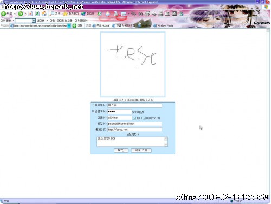Toggle the checkbox right after the aShine name field
Screen dimensions: 271x204
(134, 118)
